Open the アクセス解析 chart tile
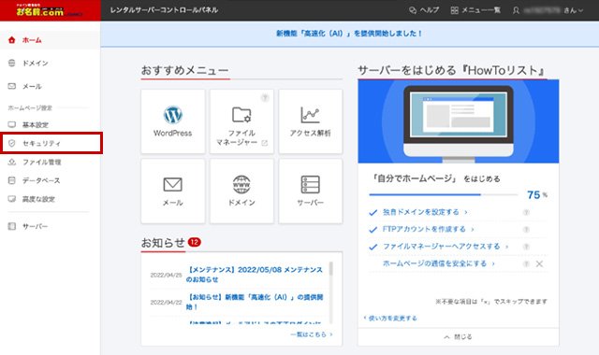The width and height of the screenshot is (599, 355). tap(310, 121)
